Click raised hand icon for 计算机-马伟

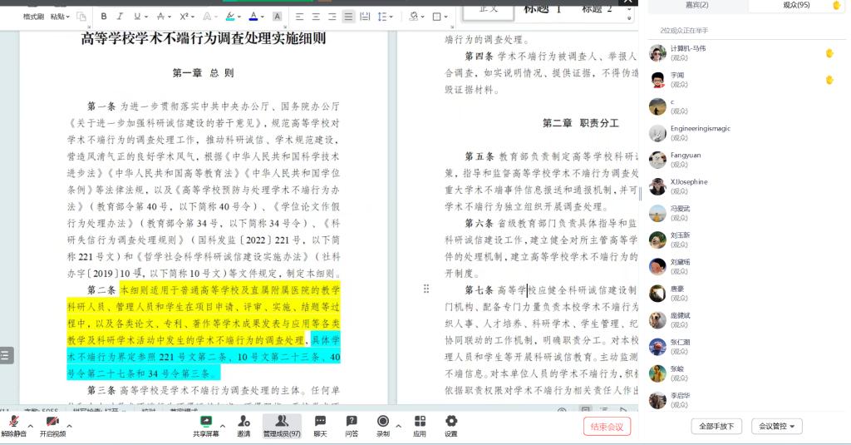[829, 52]
